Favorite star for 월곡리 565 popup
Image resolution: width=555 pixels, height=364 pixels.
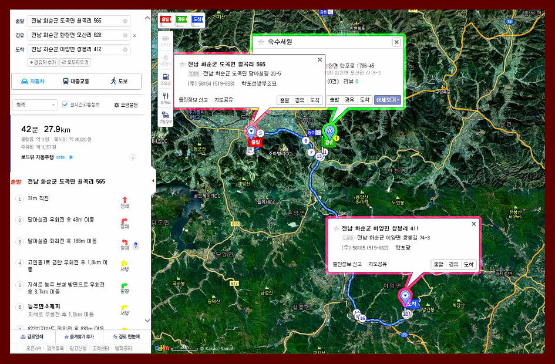183,65
